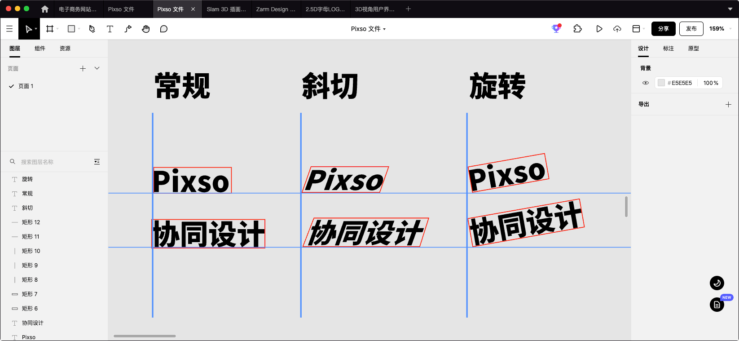Select the Move arrow tool

tap(28, 29)
